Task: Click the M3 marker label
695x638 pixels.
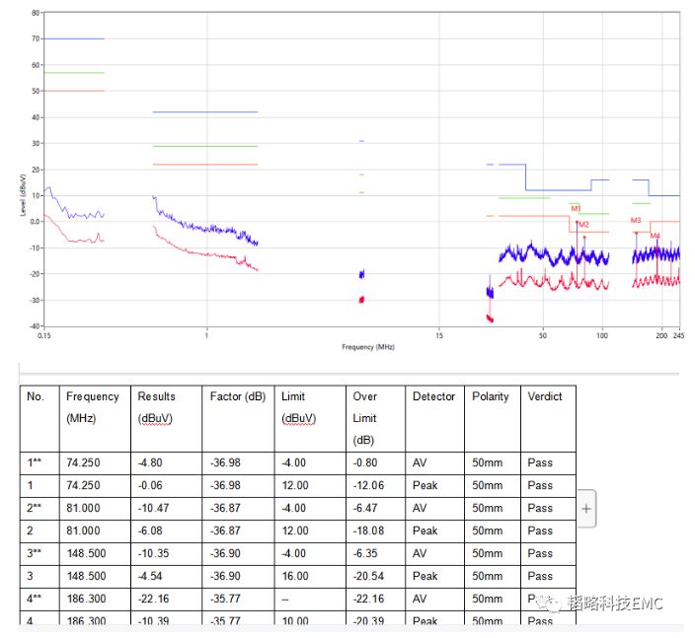Action: [x=636, y=220]
